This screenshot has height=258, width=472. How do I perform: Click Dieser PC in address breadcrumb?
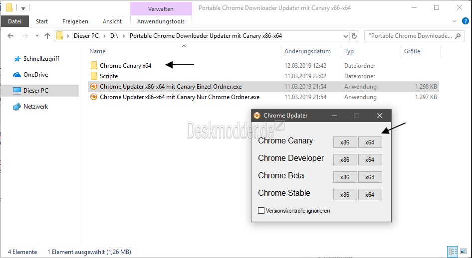pos(86,36)
